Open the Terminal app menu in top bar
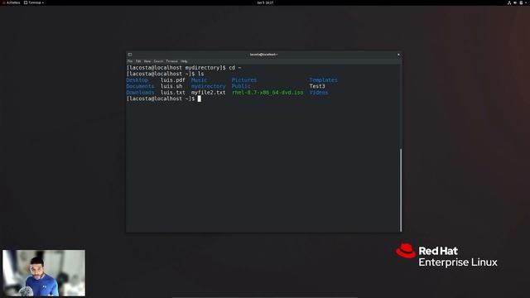This screenshot has height=298, width=530. click(x=34, y=2)
